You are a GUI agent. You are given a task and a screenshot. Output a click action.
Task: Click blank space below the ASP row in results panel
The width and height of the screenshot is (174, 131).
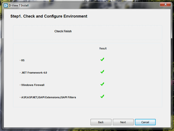87,103
